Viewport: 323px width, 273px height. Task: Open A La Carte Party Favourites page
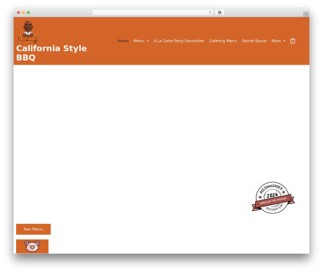click(x=179, y=41)
